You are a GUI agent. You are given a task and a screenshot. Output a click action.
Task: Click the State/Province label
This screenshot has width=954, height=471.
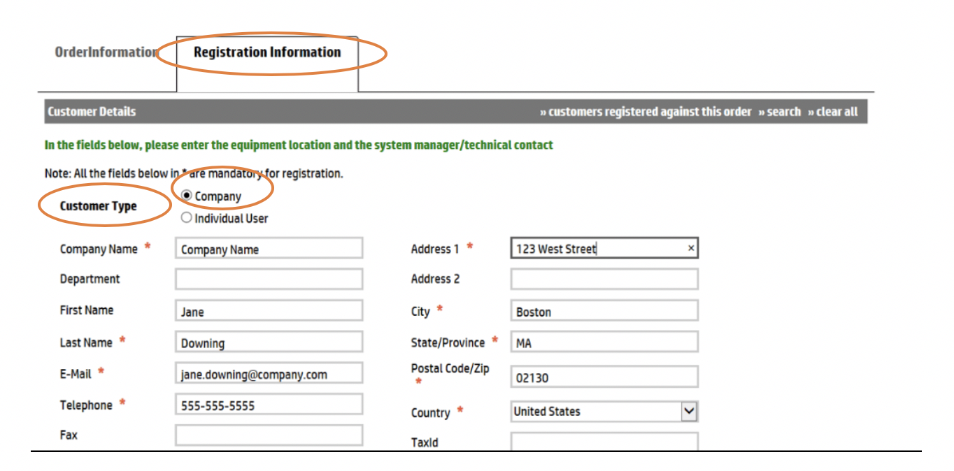point(448,342)
